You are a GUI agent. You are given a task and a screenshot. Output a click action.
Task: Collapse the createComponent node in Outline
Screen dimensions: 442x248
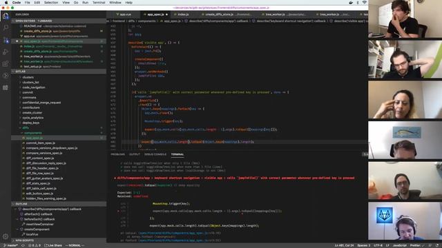(x=18, y=229)
